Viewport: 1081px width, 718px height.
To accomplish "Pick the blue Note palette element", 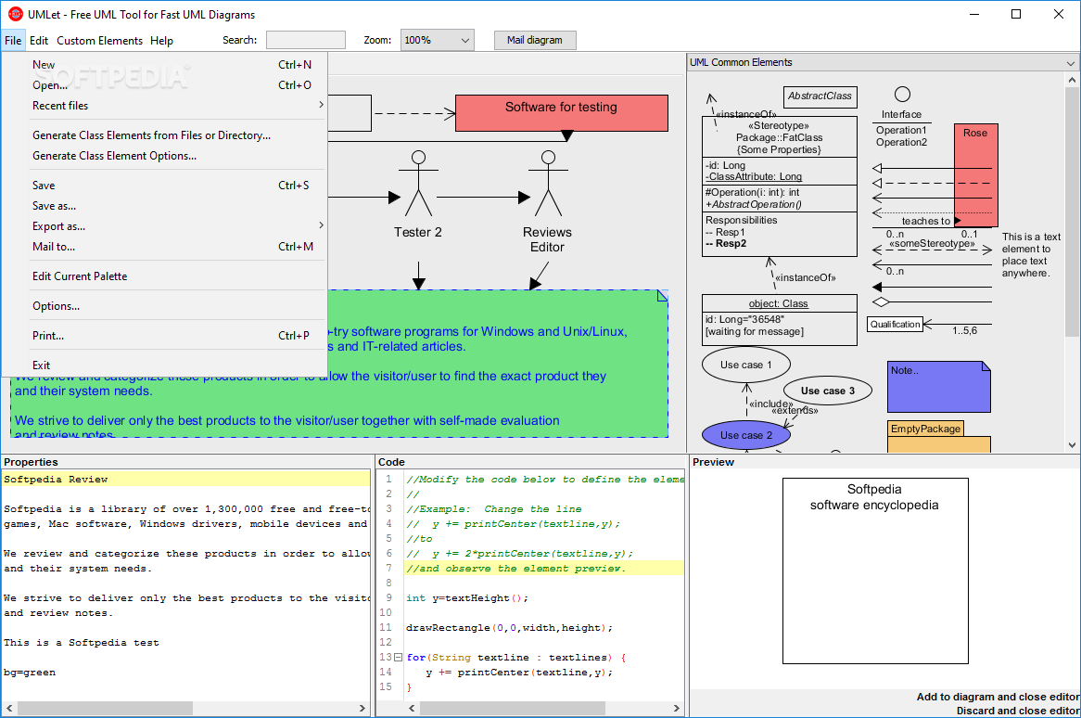I will click(x=938, y=387).
